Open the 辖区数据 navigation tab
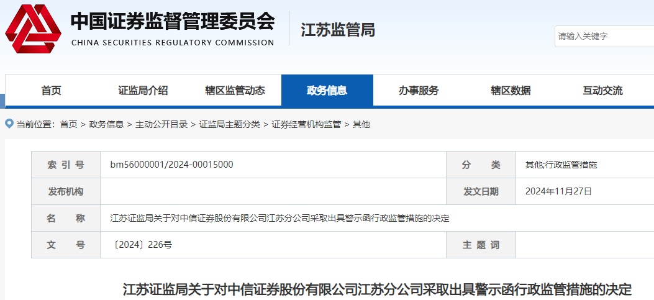Screen dimensions: 654x300 coord(511,91)
